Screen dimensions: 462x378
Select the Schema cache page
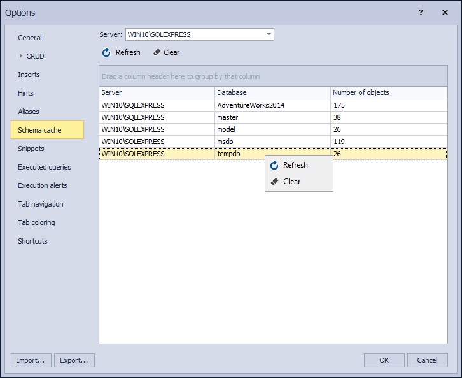[x=48, y=130]
